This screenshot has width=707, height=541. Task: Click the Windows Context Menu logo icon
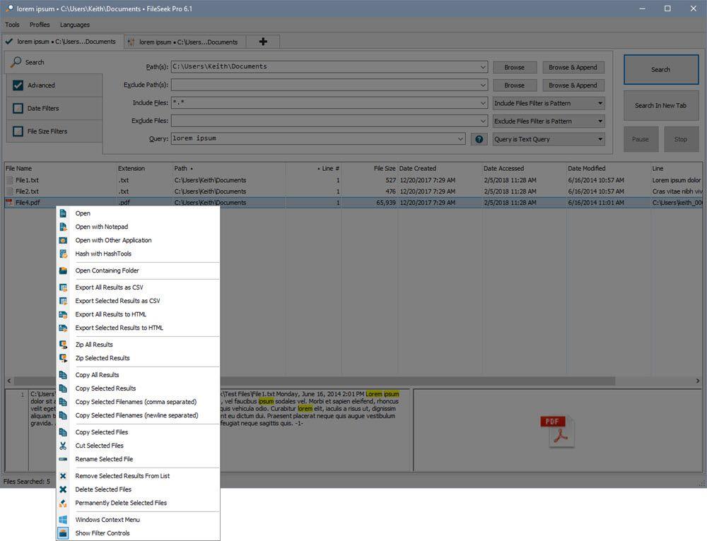click(x=63, y=519)
